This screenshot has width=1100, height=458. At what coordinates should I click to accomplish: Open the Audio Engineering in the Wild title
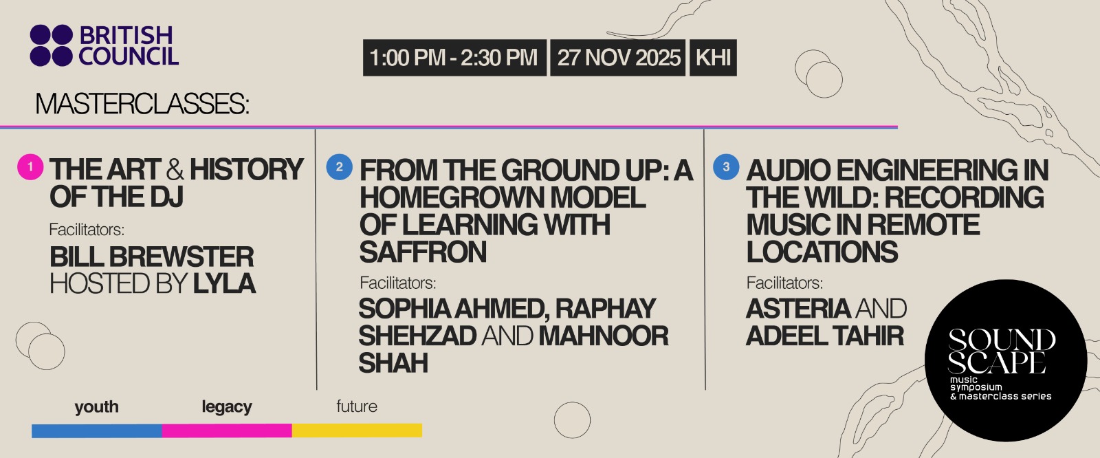click(x=896, y=210)
